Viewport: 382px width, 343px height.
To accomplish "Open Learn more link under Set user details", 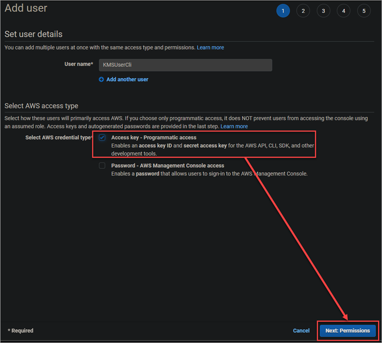I will pos(210,48).
